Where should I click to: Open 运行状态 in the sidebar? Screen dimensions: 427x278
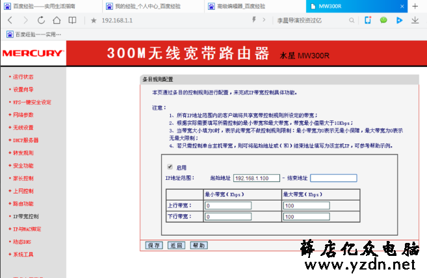23,77
